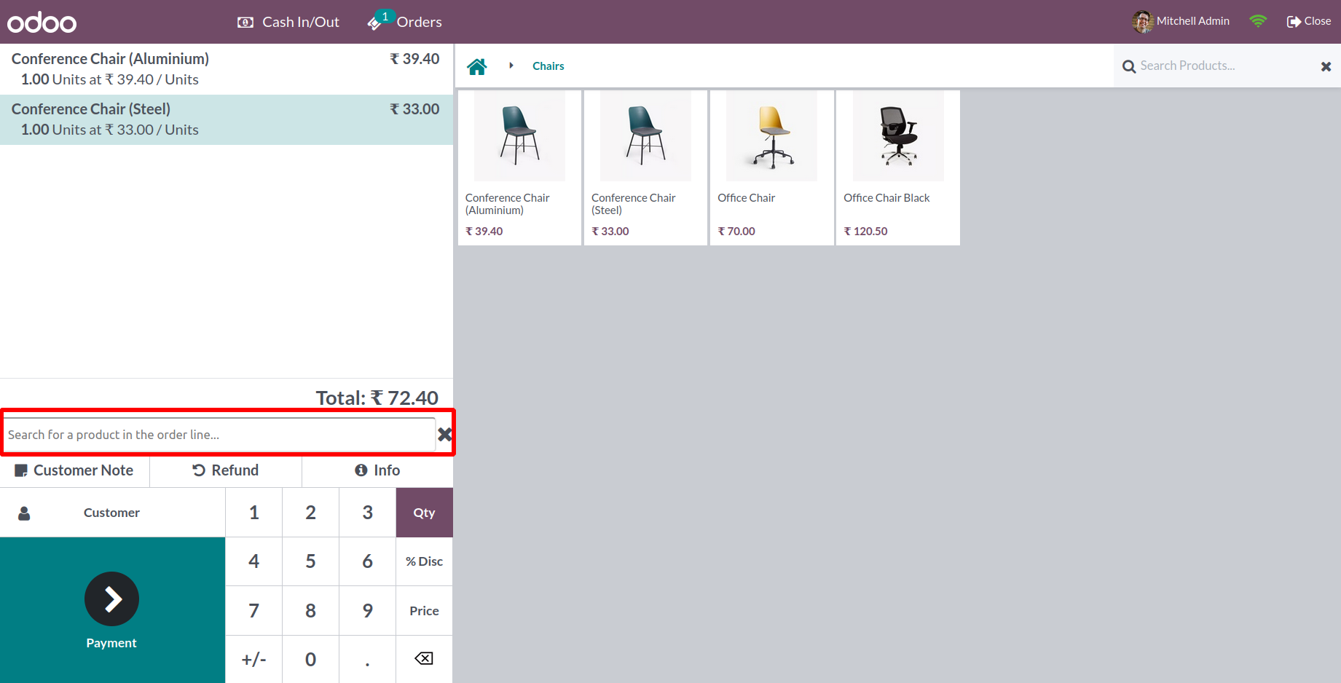This screenshot has width=1341, height=683.
Task: Click the ₹ 70.00 product price
Action: pyautogui.click(x=736, y=232)
